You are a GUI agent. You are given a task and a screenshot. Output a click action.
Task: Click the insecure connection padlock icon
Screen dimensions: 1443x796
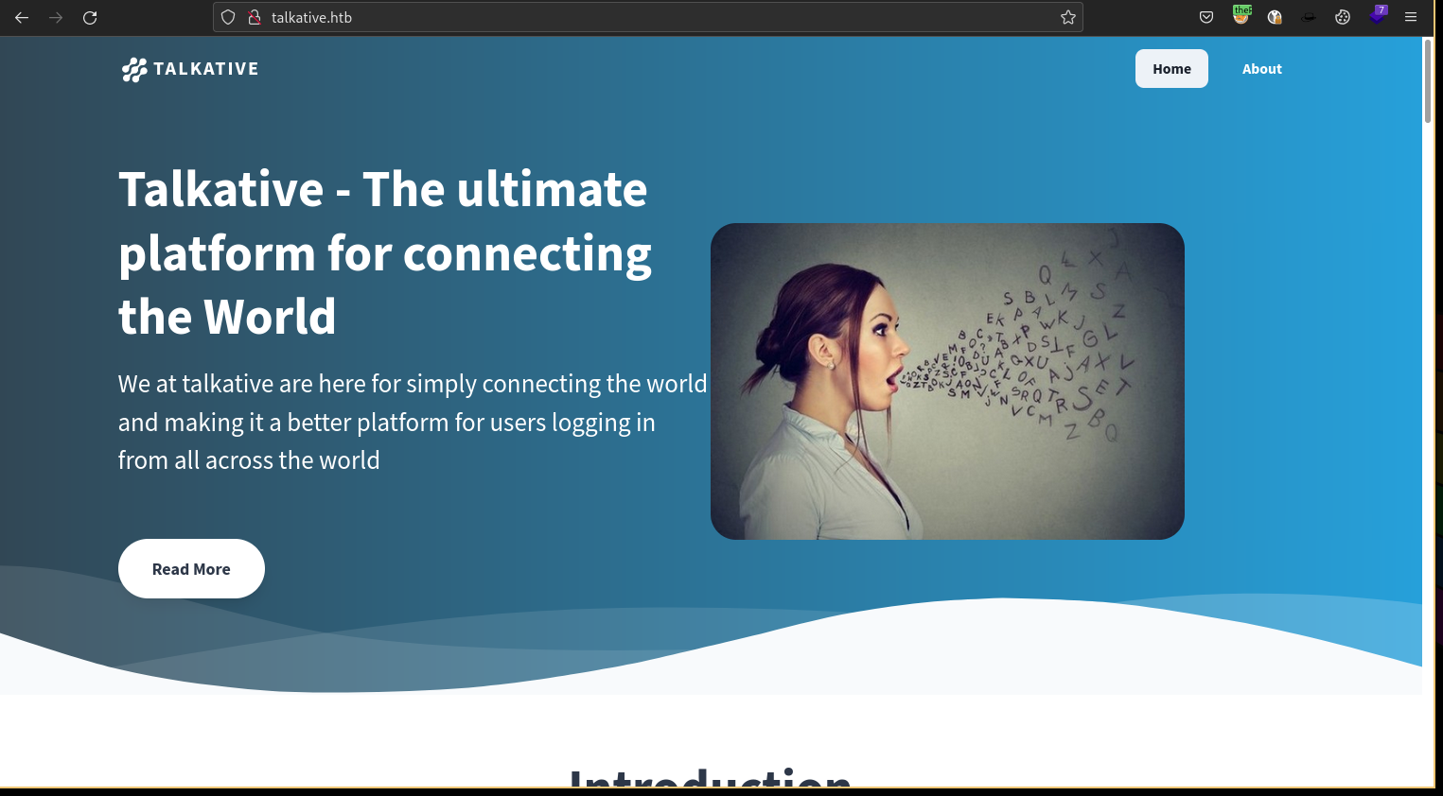pyautogui.click(x=254, y=17)
